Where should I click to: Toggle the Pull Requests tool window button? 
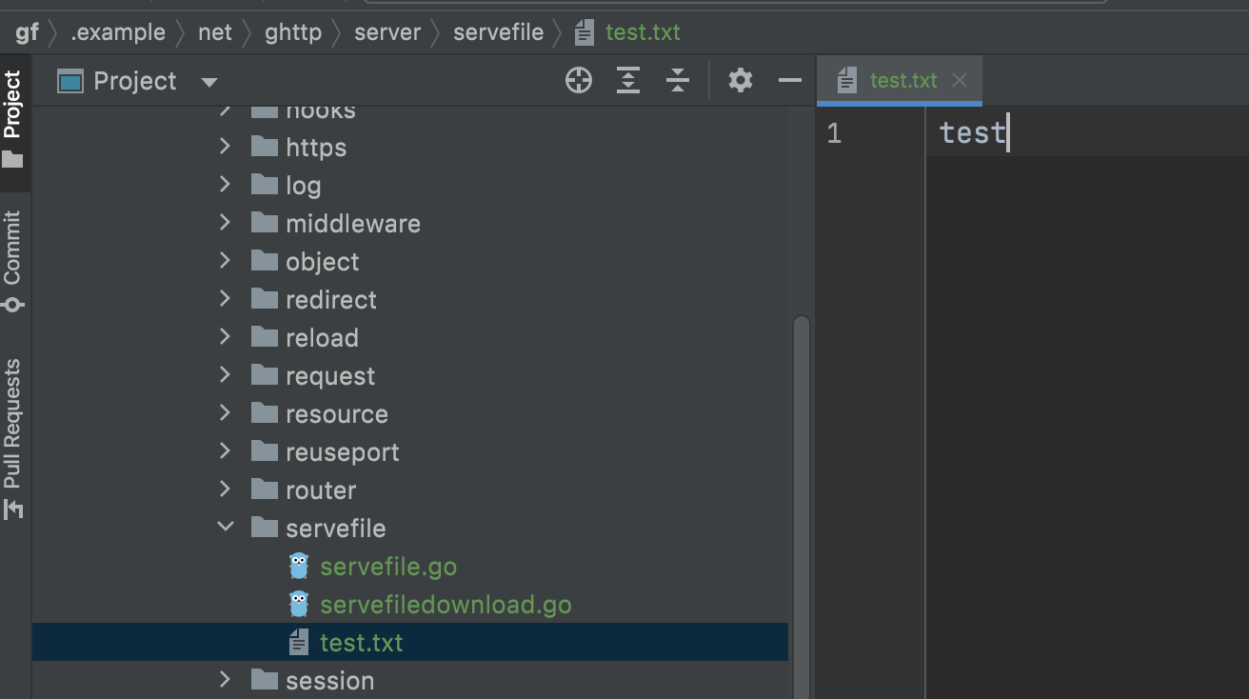pyautogui.click(x=13, y=438)
